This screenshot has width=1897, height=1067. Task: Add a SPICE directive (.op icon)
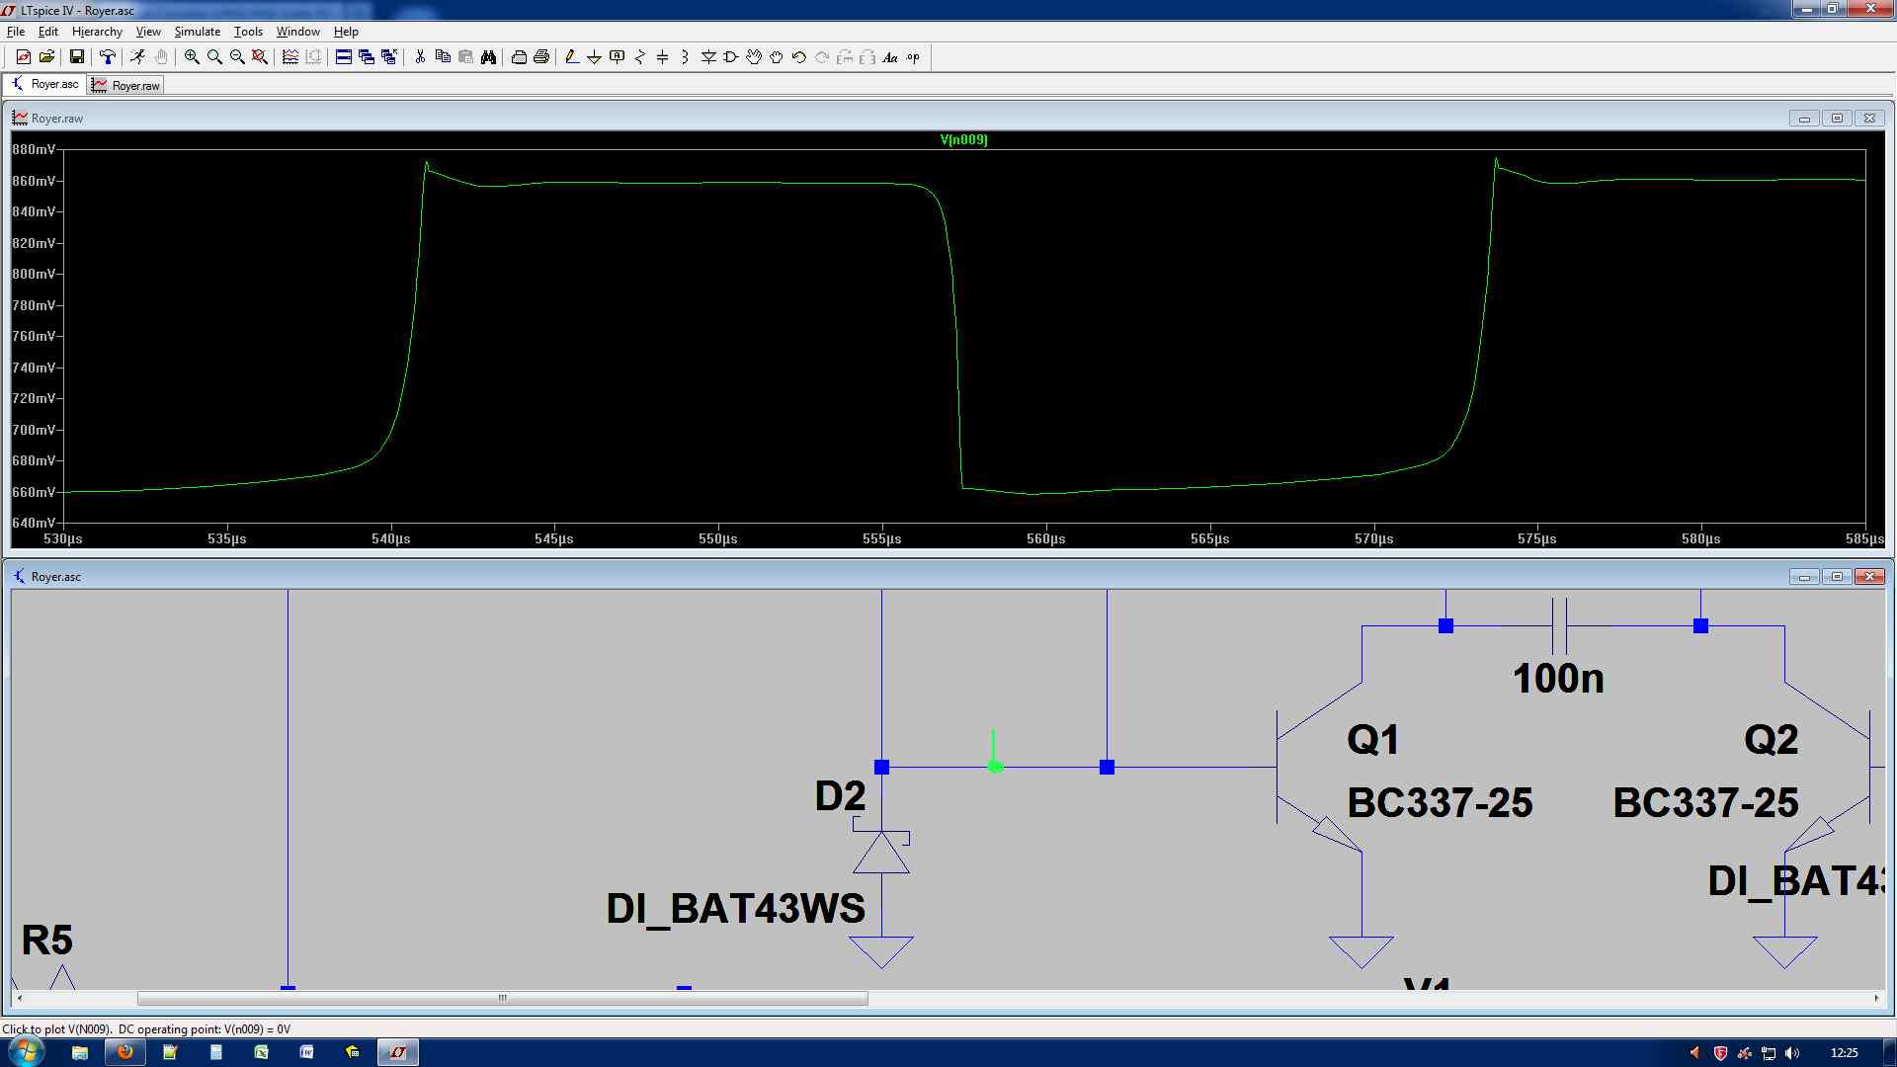tap(913, 57)
